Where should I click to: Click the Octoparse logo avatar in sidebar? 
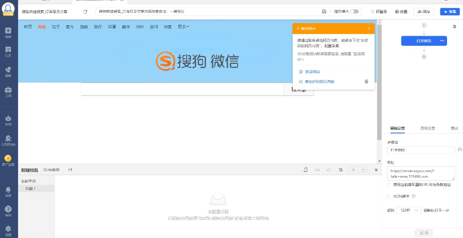pyautogui.click(x=8, y=9)
